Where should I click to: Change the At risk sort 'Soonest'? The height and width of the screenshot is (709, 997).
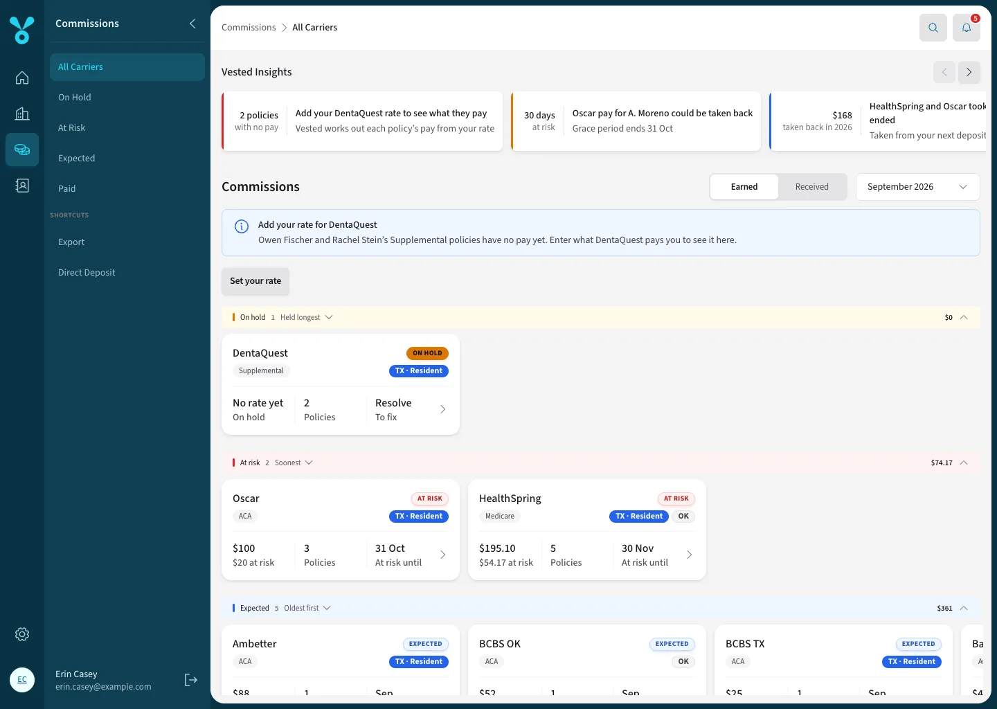[294, 463]
